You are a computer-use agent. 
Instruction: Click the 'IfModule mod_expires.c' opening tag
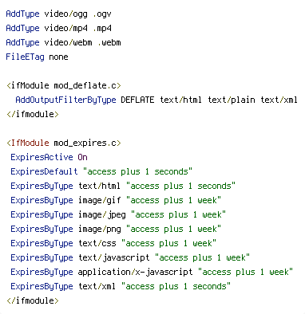(64, 143)
